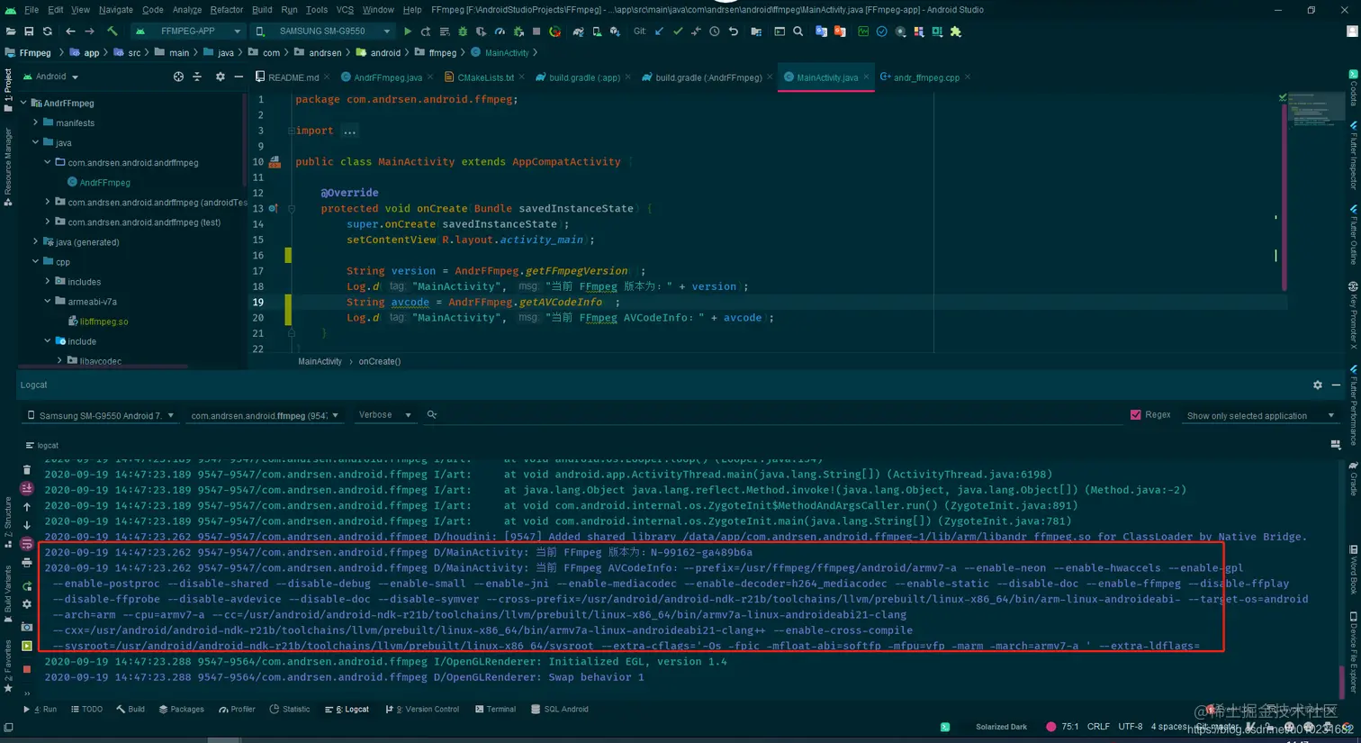The height and width of the screenshot is (743, 1361).
Task: Switch to build.gradle (:app) tab
Action: point(582,77)
